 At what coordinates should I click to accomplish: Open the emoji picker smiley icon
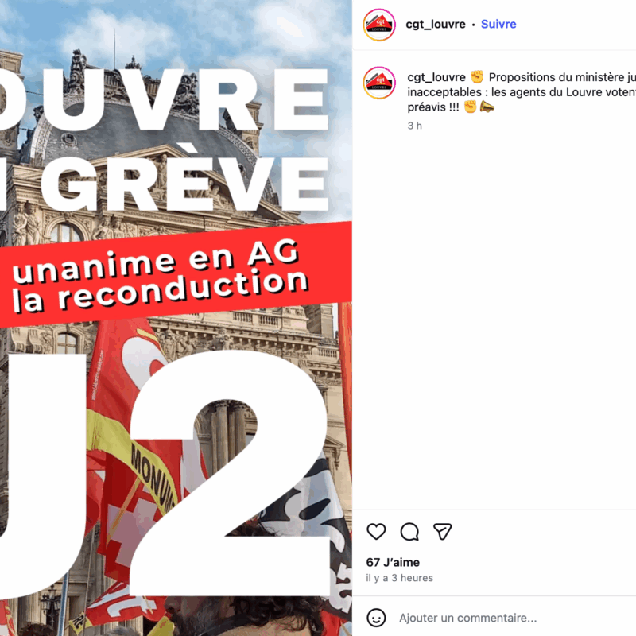pyautogui.click(x=376, y=618)
